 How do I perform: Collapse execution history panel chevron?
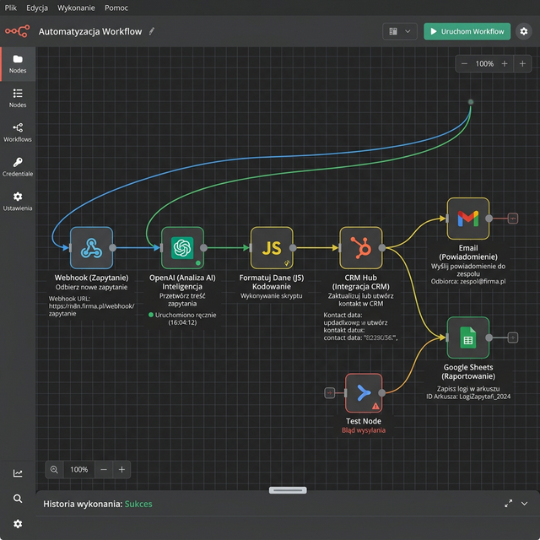coord(524,504)
